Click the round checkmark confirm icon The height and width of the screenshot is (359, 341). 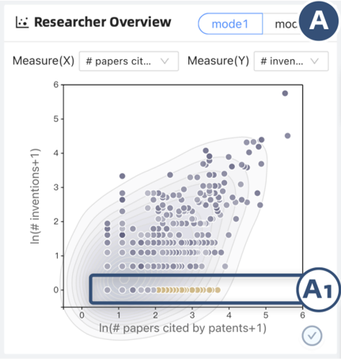[312, 335]
